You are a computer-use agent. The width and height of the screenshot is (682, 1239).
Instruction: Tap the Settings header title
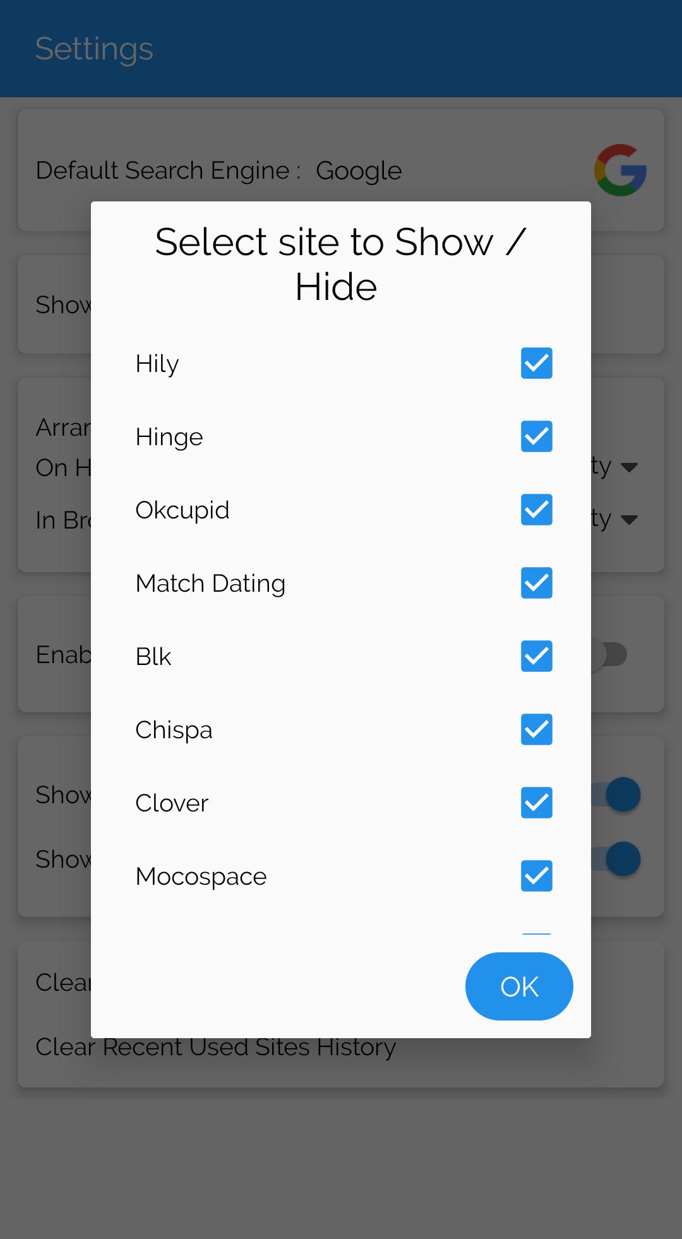(x=94, y=49)
